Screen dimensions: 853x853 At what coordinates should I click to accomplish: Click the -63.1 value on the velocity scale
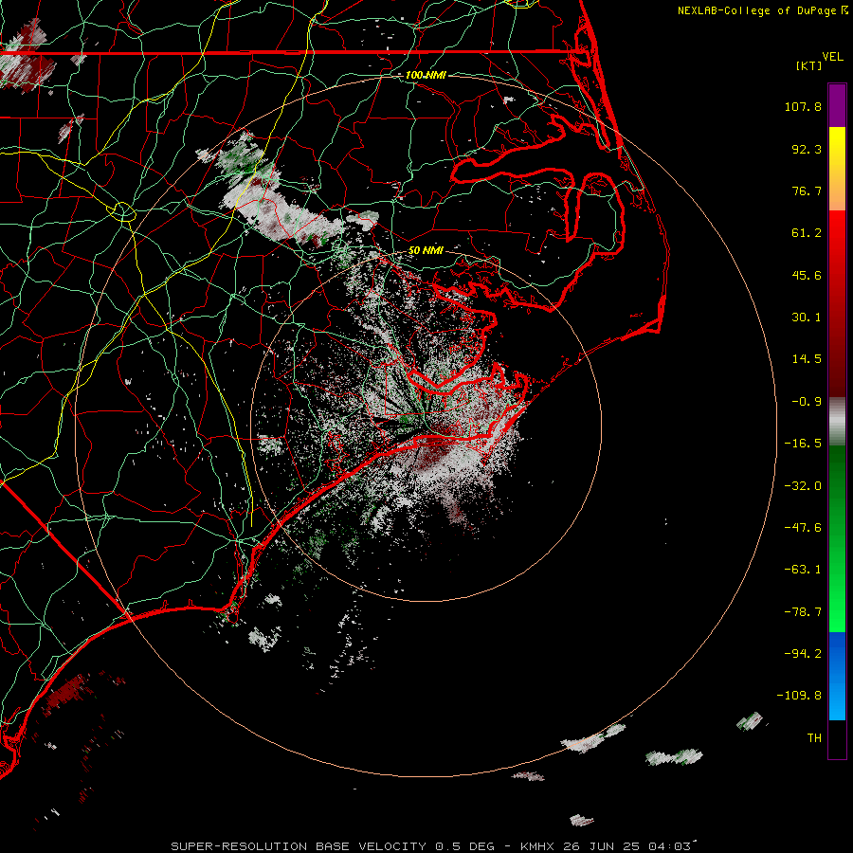pos(803,570)
